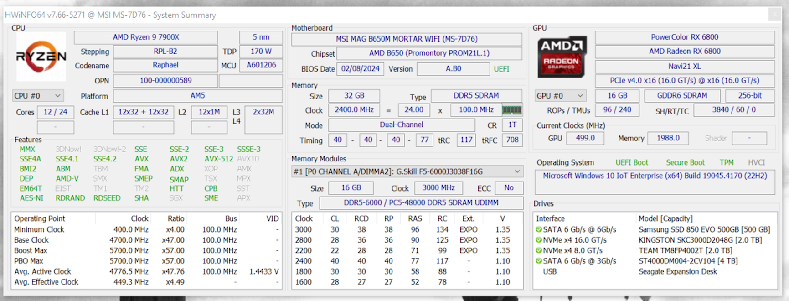Click the PBO Max operating point row
789x301 pixels.
point(146,261)
